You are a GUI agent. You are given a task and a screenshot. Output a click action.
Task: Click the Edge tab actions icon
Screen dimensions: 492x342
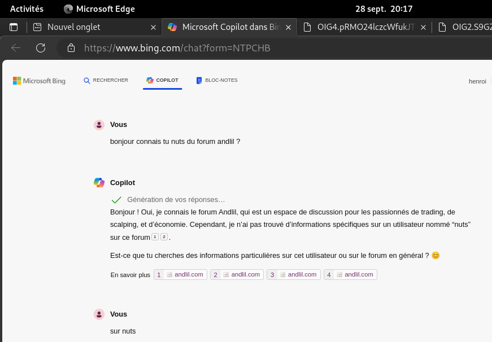(14, 27)
